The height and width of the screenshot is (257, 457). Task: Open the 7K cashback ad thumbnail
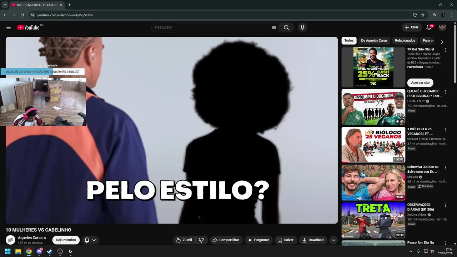coord(373,67)
